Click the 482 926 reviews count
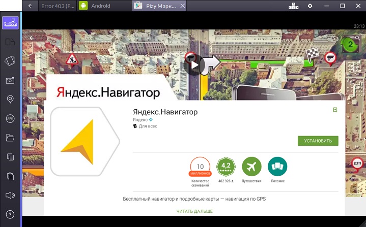The height and width of the screenshot is (227, 366). click(x=226, y=181)
